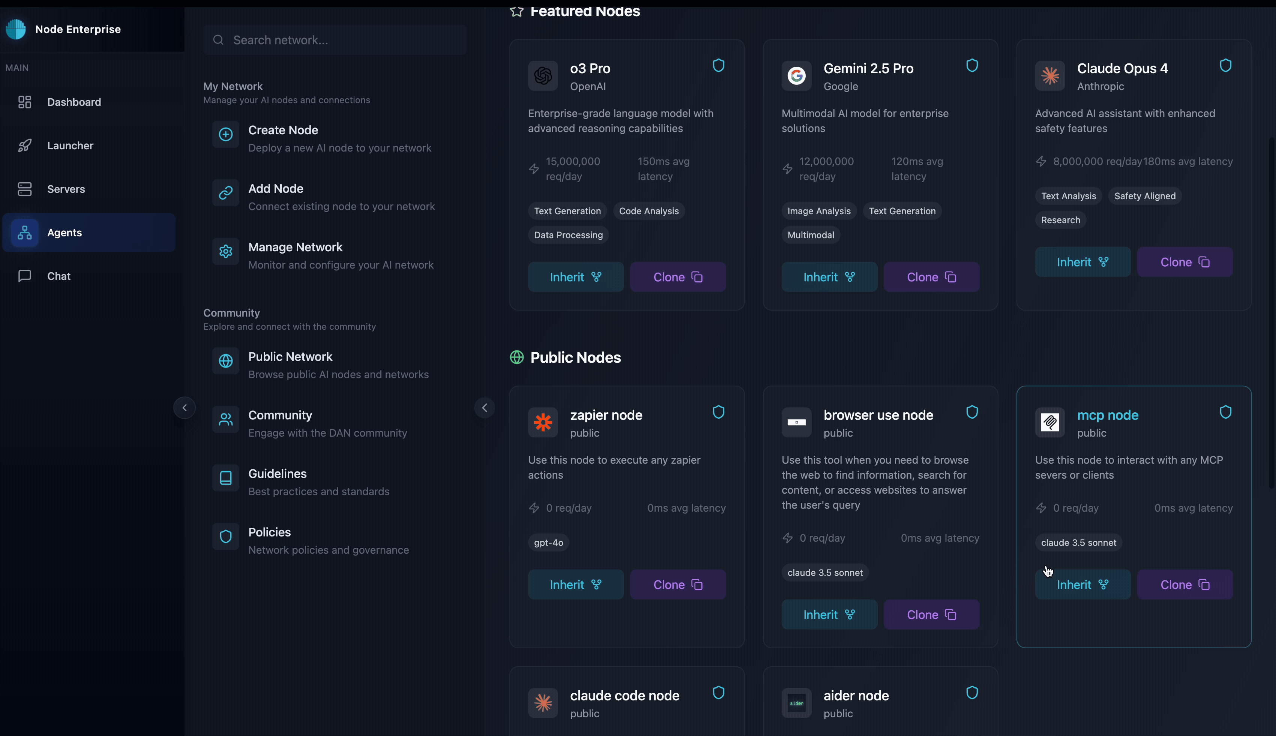The image size is (1276, 736).
Task: Select the Agents icon in the sidebar
Action: [x=24, y=233]
